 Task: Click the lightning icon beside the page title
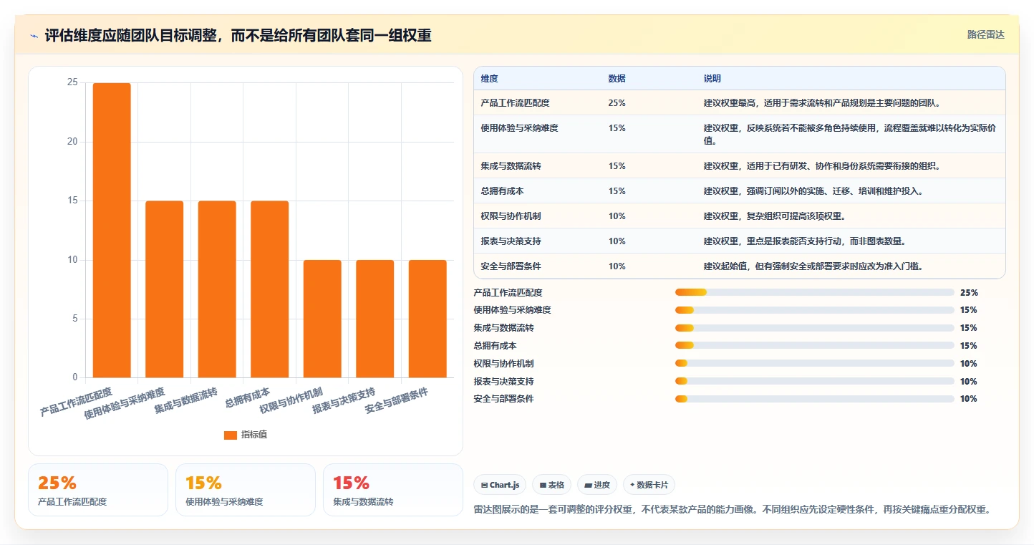point(34,36)
